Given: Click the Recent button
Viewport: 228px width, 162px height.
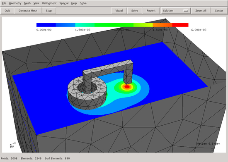Looking at the screenshot, I should pyautogui.click(x=151, y=11).
